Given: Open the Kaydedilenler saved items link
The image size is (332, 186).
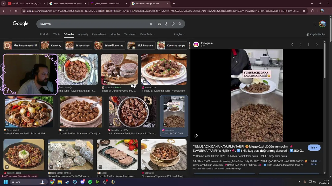Looking at the screenshot, I should [x=315, y=34].
